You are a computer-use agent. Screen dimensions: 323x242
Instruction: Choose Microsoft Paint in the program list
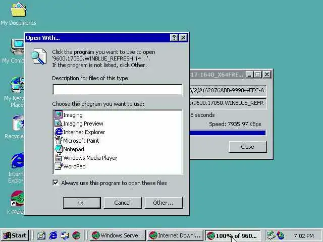point(77,141)
